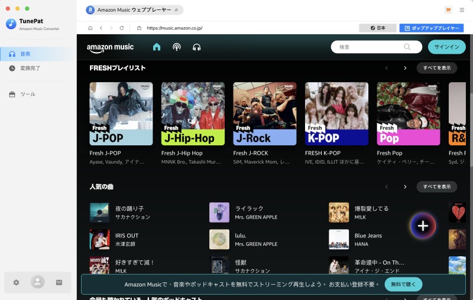
Task: Click IRIS OUT album art
Action: [99, 239]
